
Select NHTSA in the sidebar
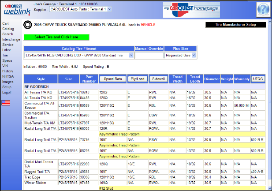(8, 76)
